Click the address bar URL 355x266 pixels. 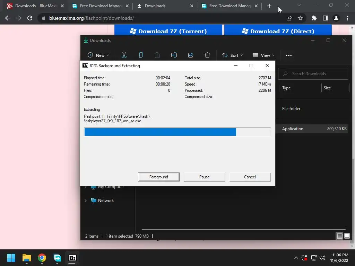click(92, 18)
